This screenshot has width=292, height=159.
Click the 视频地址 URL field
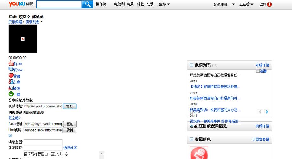point(43,106)
